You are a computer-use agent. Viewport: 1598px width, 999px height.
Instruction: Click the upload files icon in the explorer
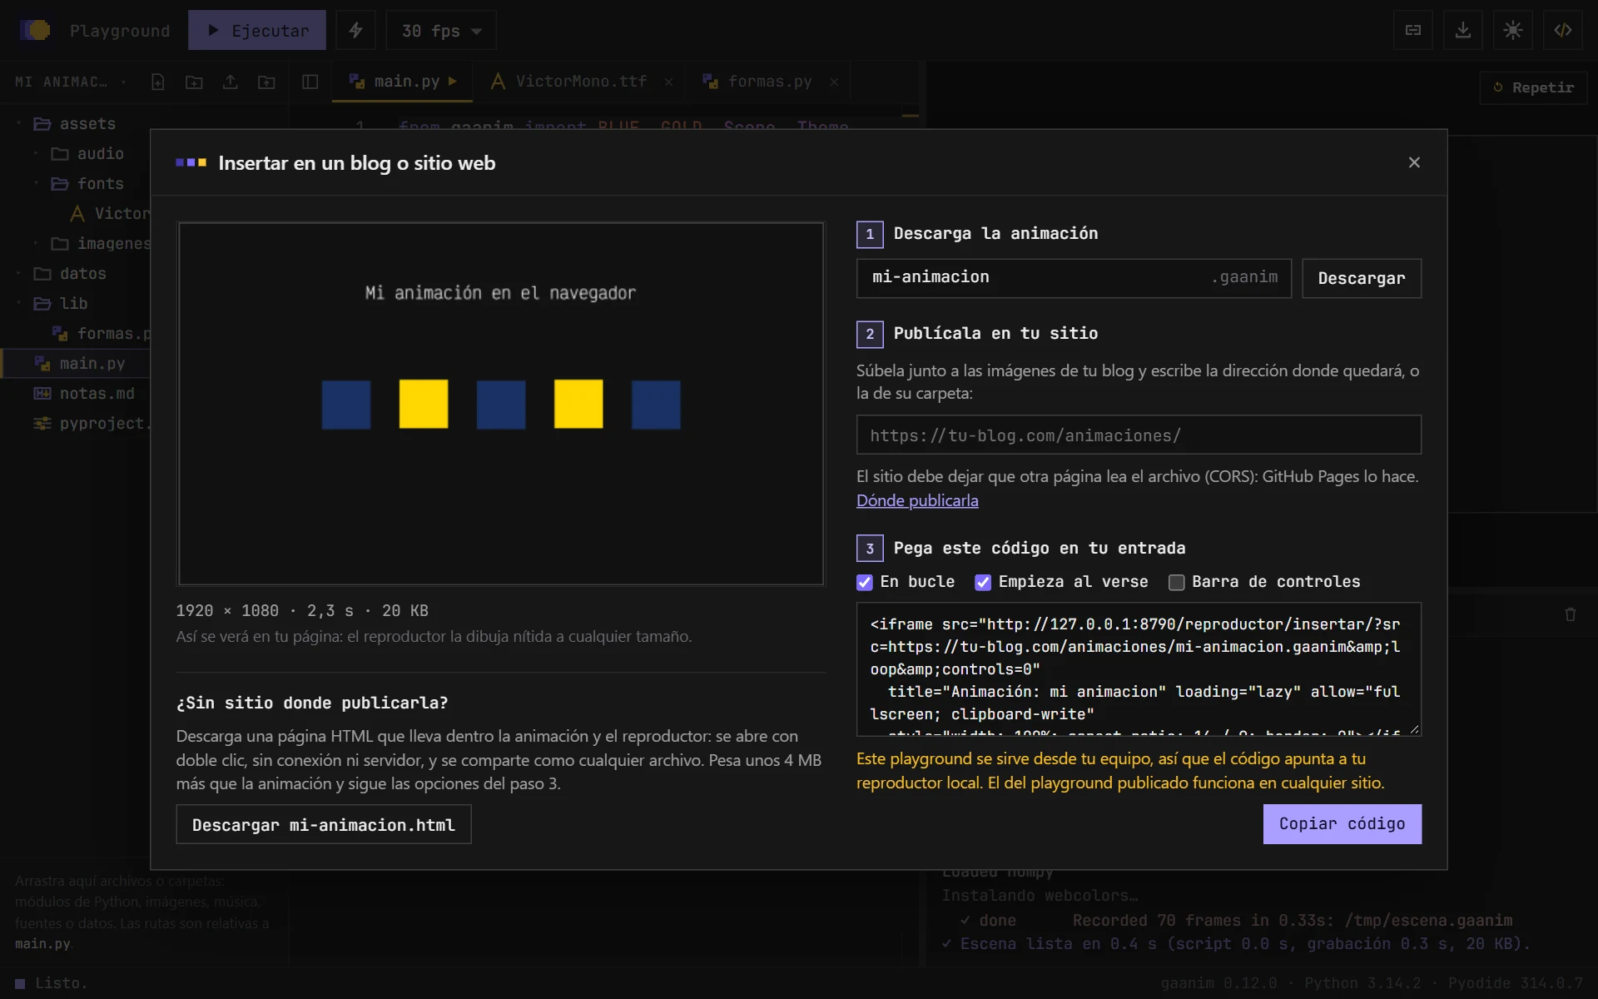coord(231,82)
